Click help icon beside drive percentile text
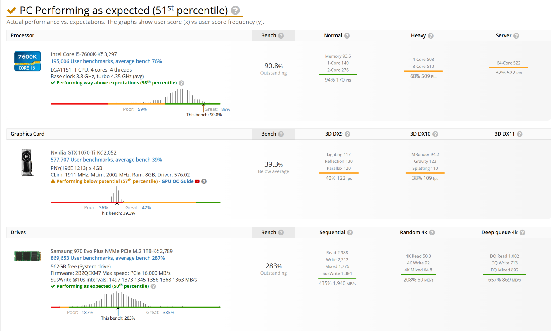 coord(153,286)
